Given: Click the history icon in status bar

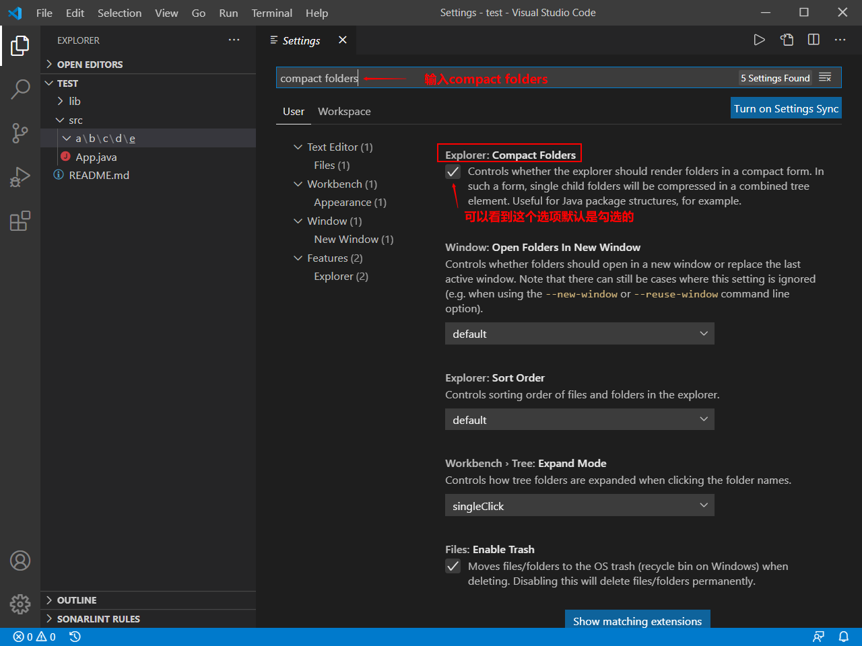Looking at the screenshot, I should (x=75, y=637).
